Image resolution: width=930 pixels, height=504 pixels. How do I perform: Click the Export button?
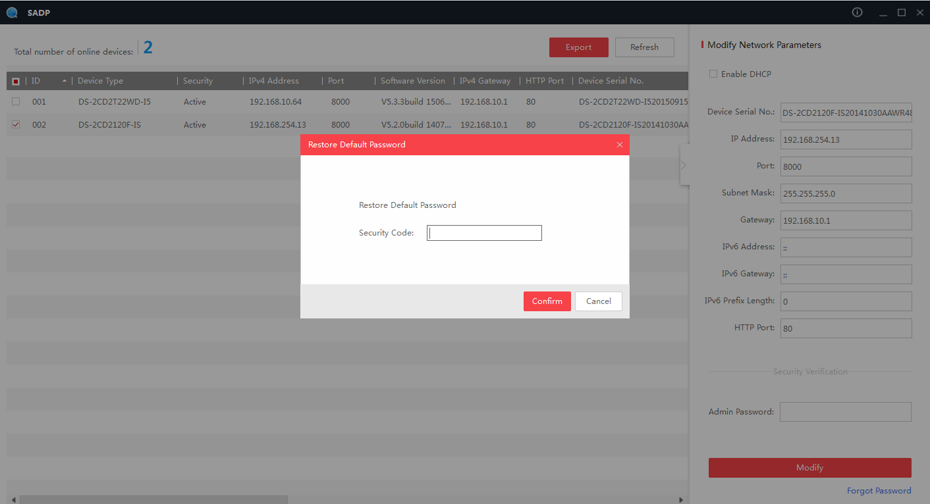578,47
